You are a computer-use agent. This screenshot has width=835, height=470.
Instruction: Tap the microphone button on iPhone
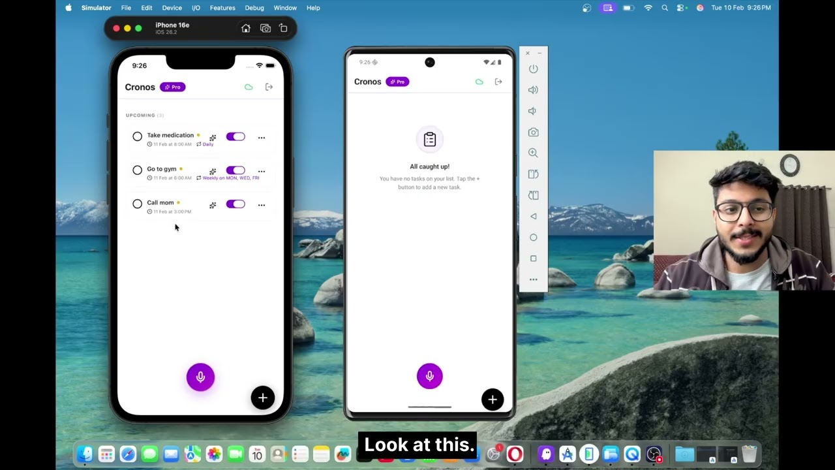tap(200, 377)
